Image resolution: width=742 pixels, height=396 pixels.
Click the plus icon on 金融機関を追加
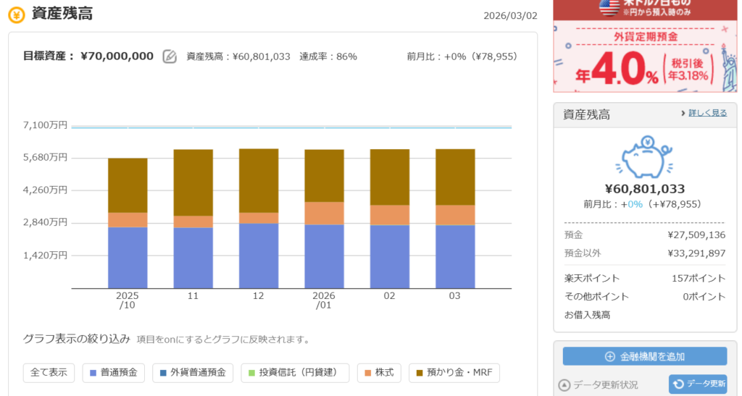(610, 356)
